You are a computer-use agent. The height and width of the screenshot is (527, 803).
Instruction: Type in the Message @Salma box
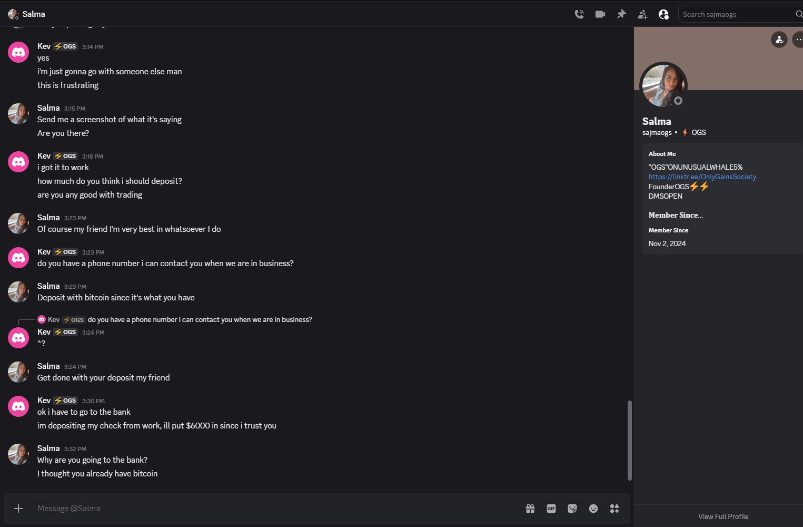click(263, 509)
